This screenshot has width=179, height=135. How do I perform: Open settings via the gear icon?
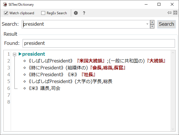coord(76,13)
